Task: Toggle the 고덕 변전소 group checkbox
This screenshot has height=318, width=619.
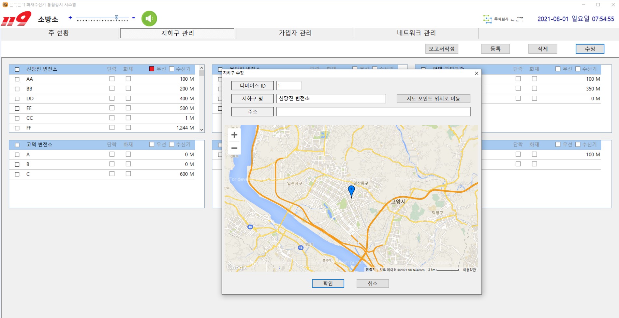Action: point(17,145)
